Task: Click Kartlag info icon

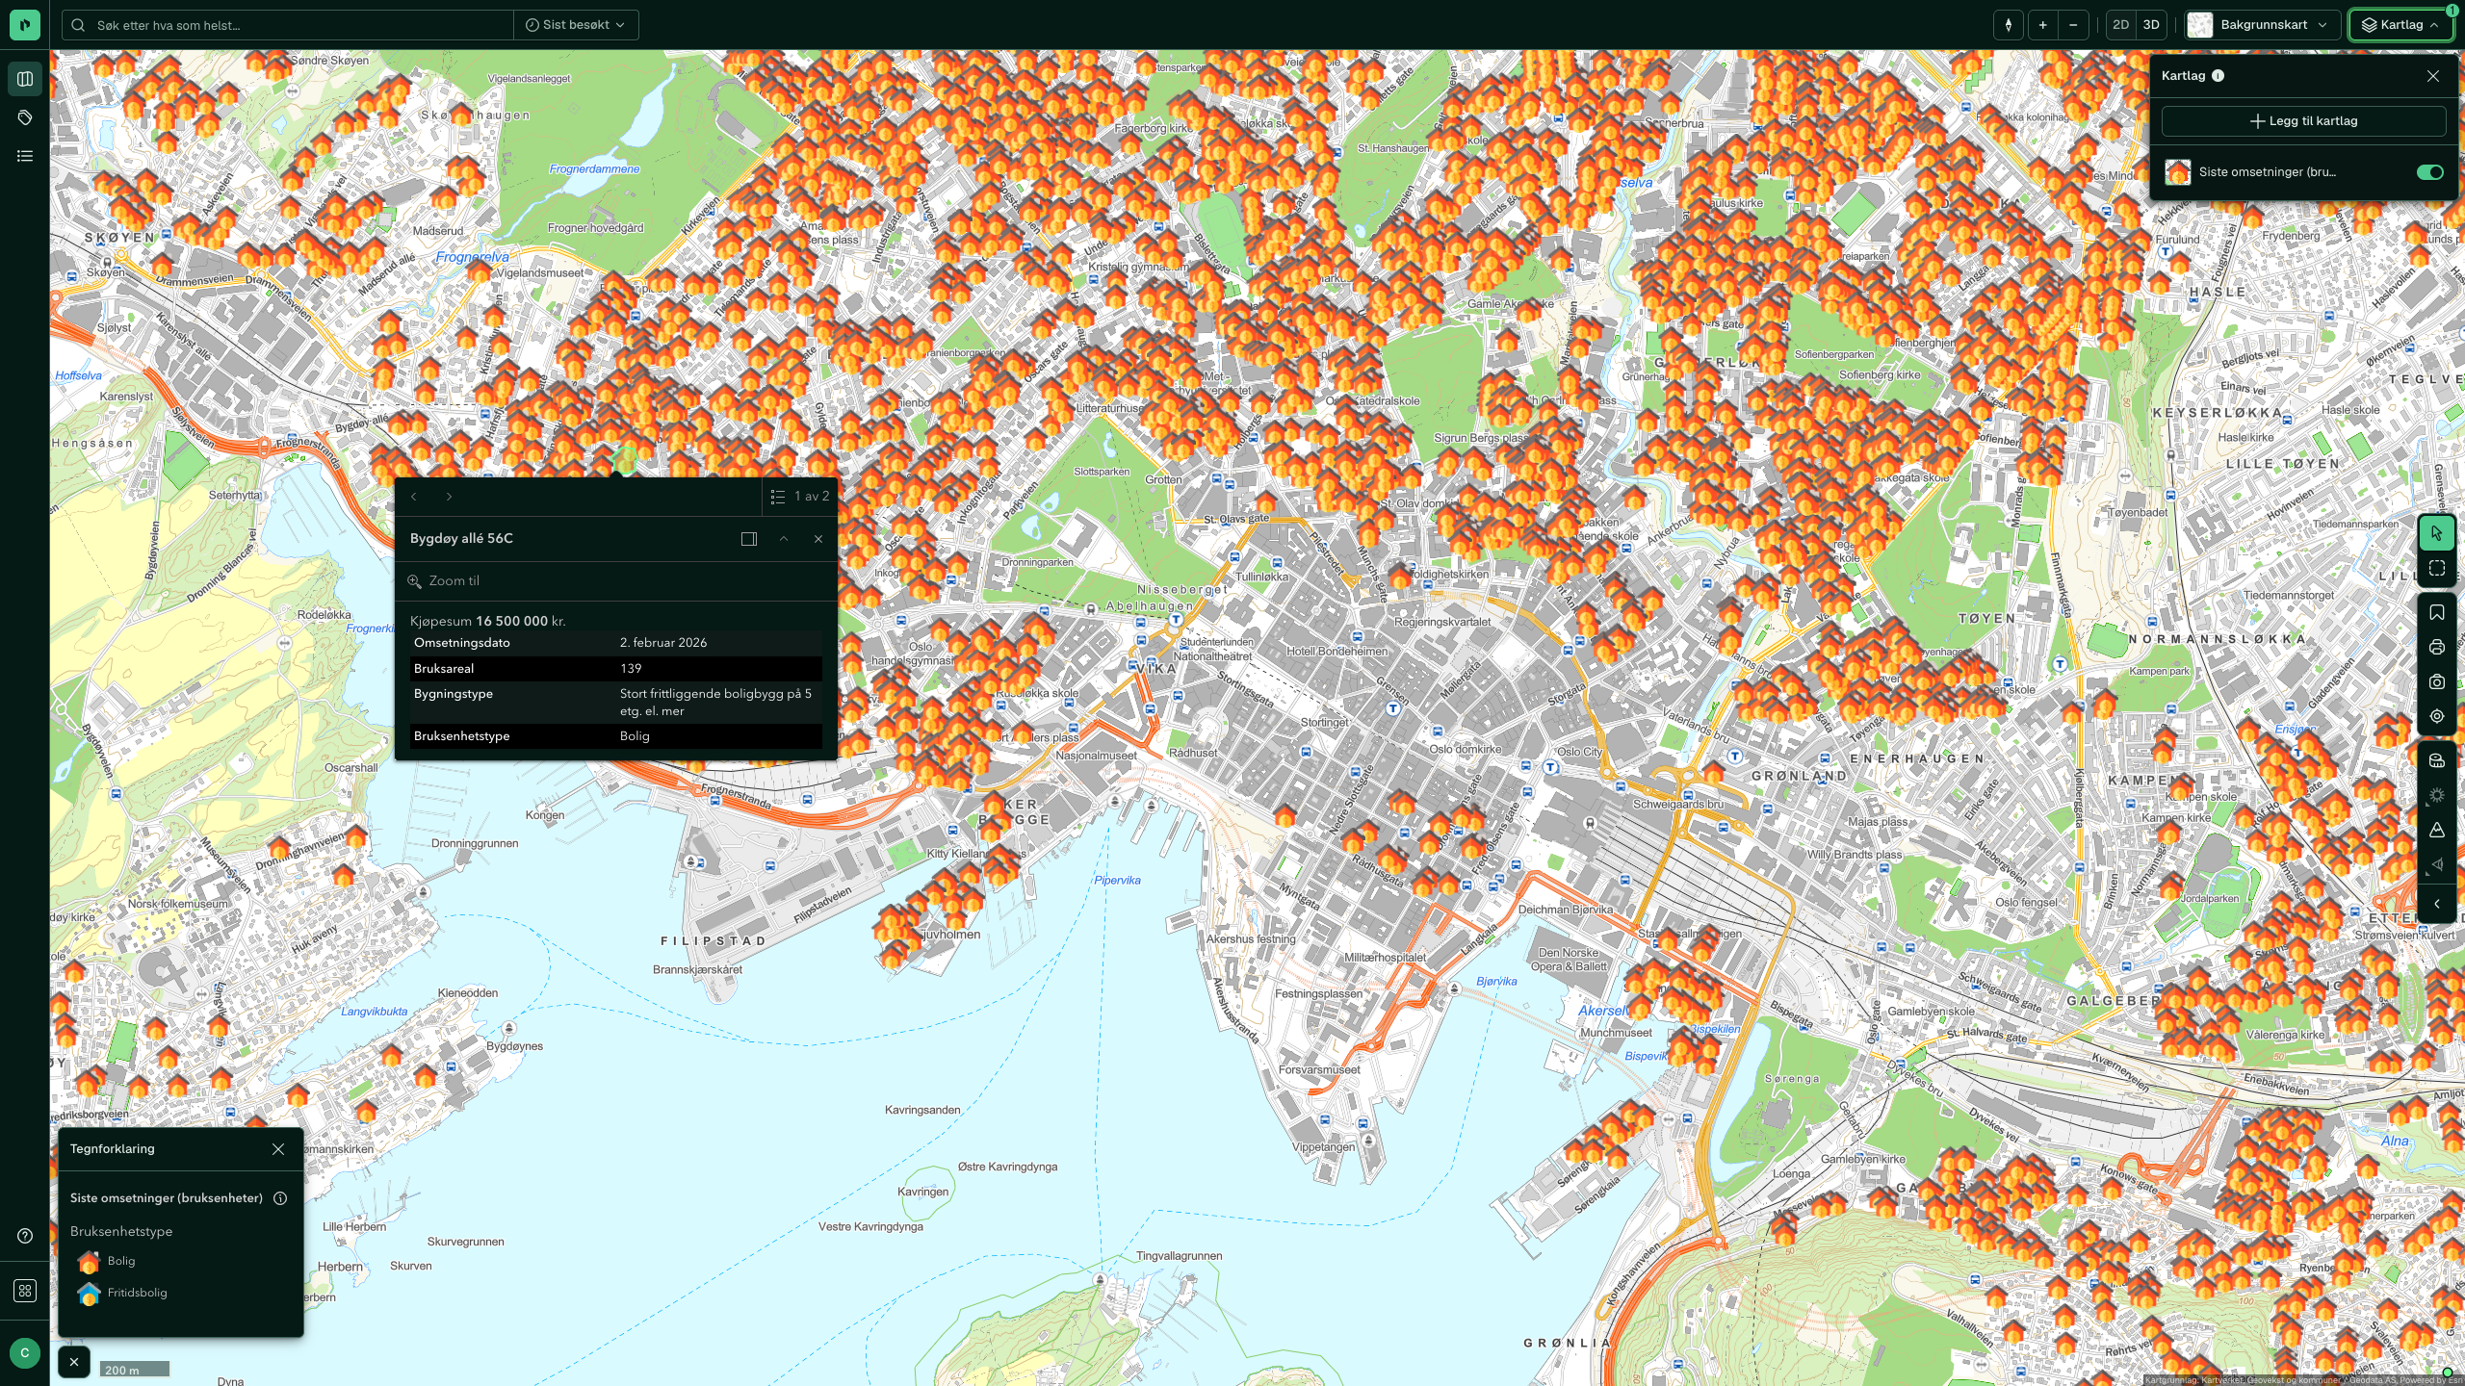Action: point(2218,76)
